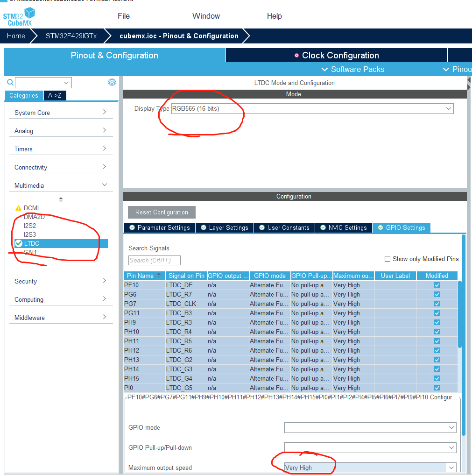Viewport: 472px width, 475px height.
Task: Select the Categories view tab
Action: point(24,95)
